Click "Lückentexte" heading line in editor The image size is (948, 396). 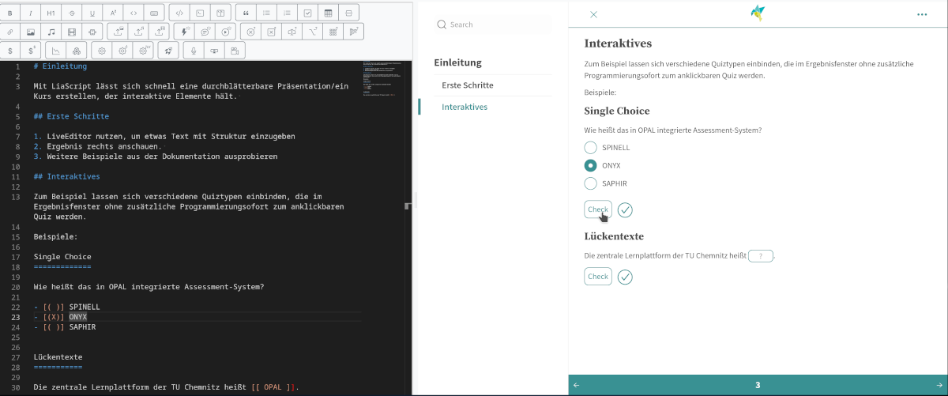58,357
